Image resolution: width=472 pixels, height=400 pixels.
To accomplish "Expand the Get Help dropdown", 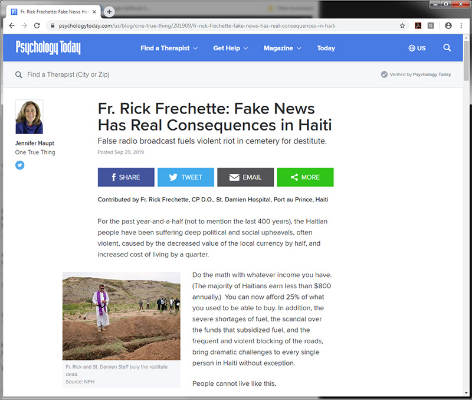I will (230, 48).
